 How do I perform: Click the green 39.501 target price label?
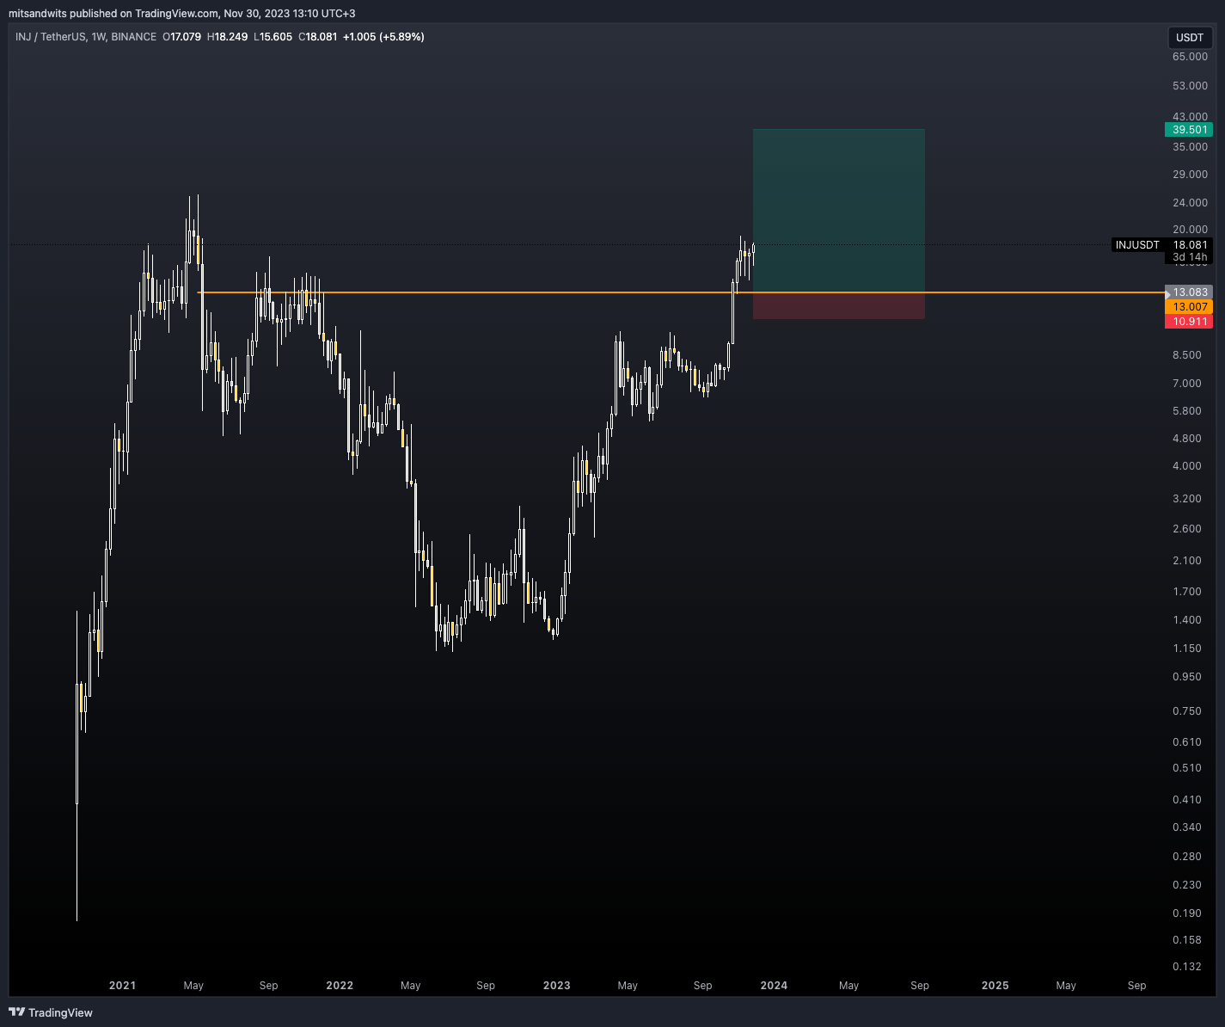click(x=1189, y=130)
